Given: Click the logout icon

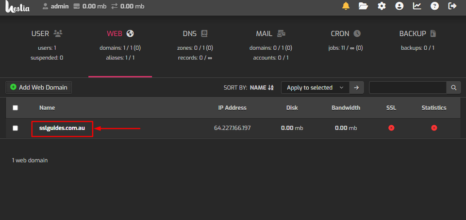Looking at the screenshot, I should (x=452, y=6).
